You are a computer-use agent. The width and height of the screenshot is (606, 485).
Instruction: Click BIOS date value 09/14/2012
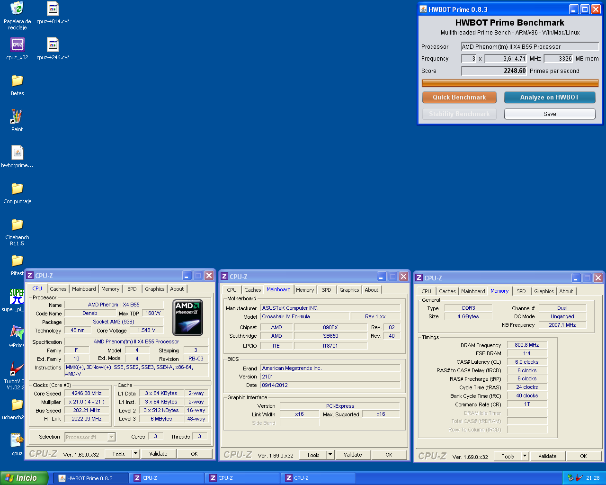point(330,385)
